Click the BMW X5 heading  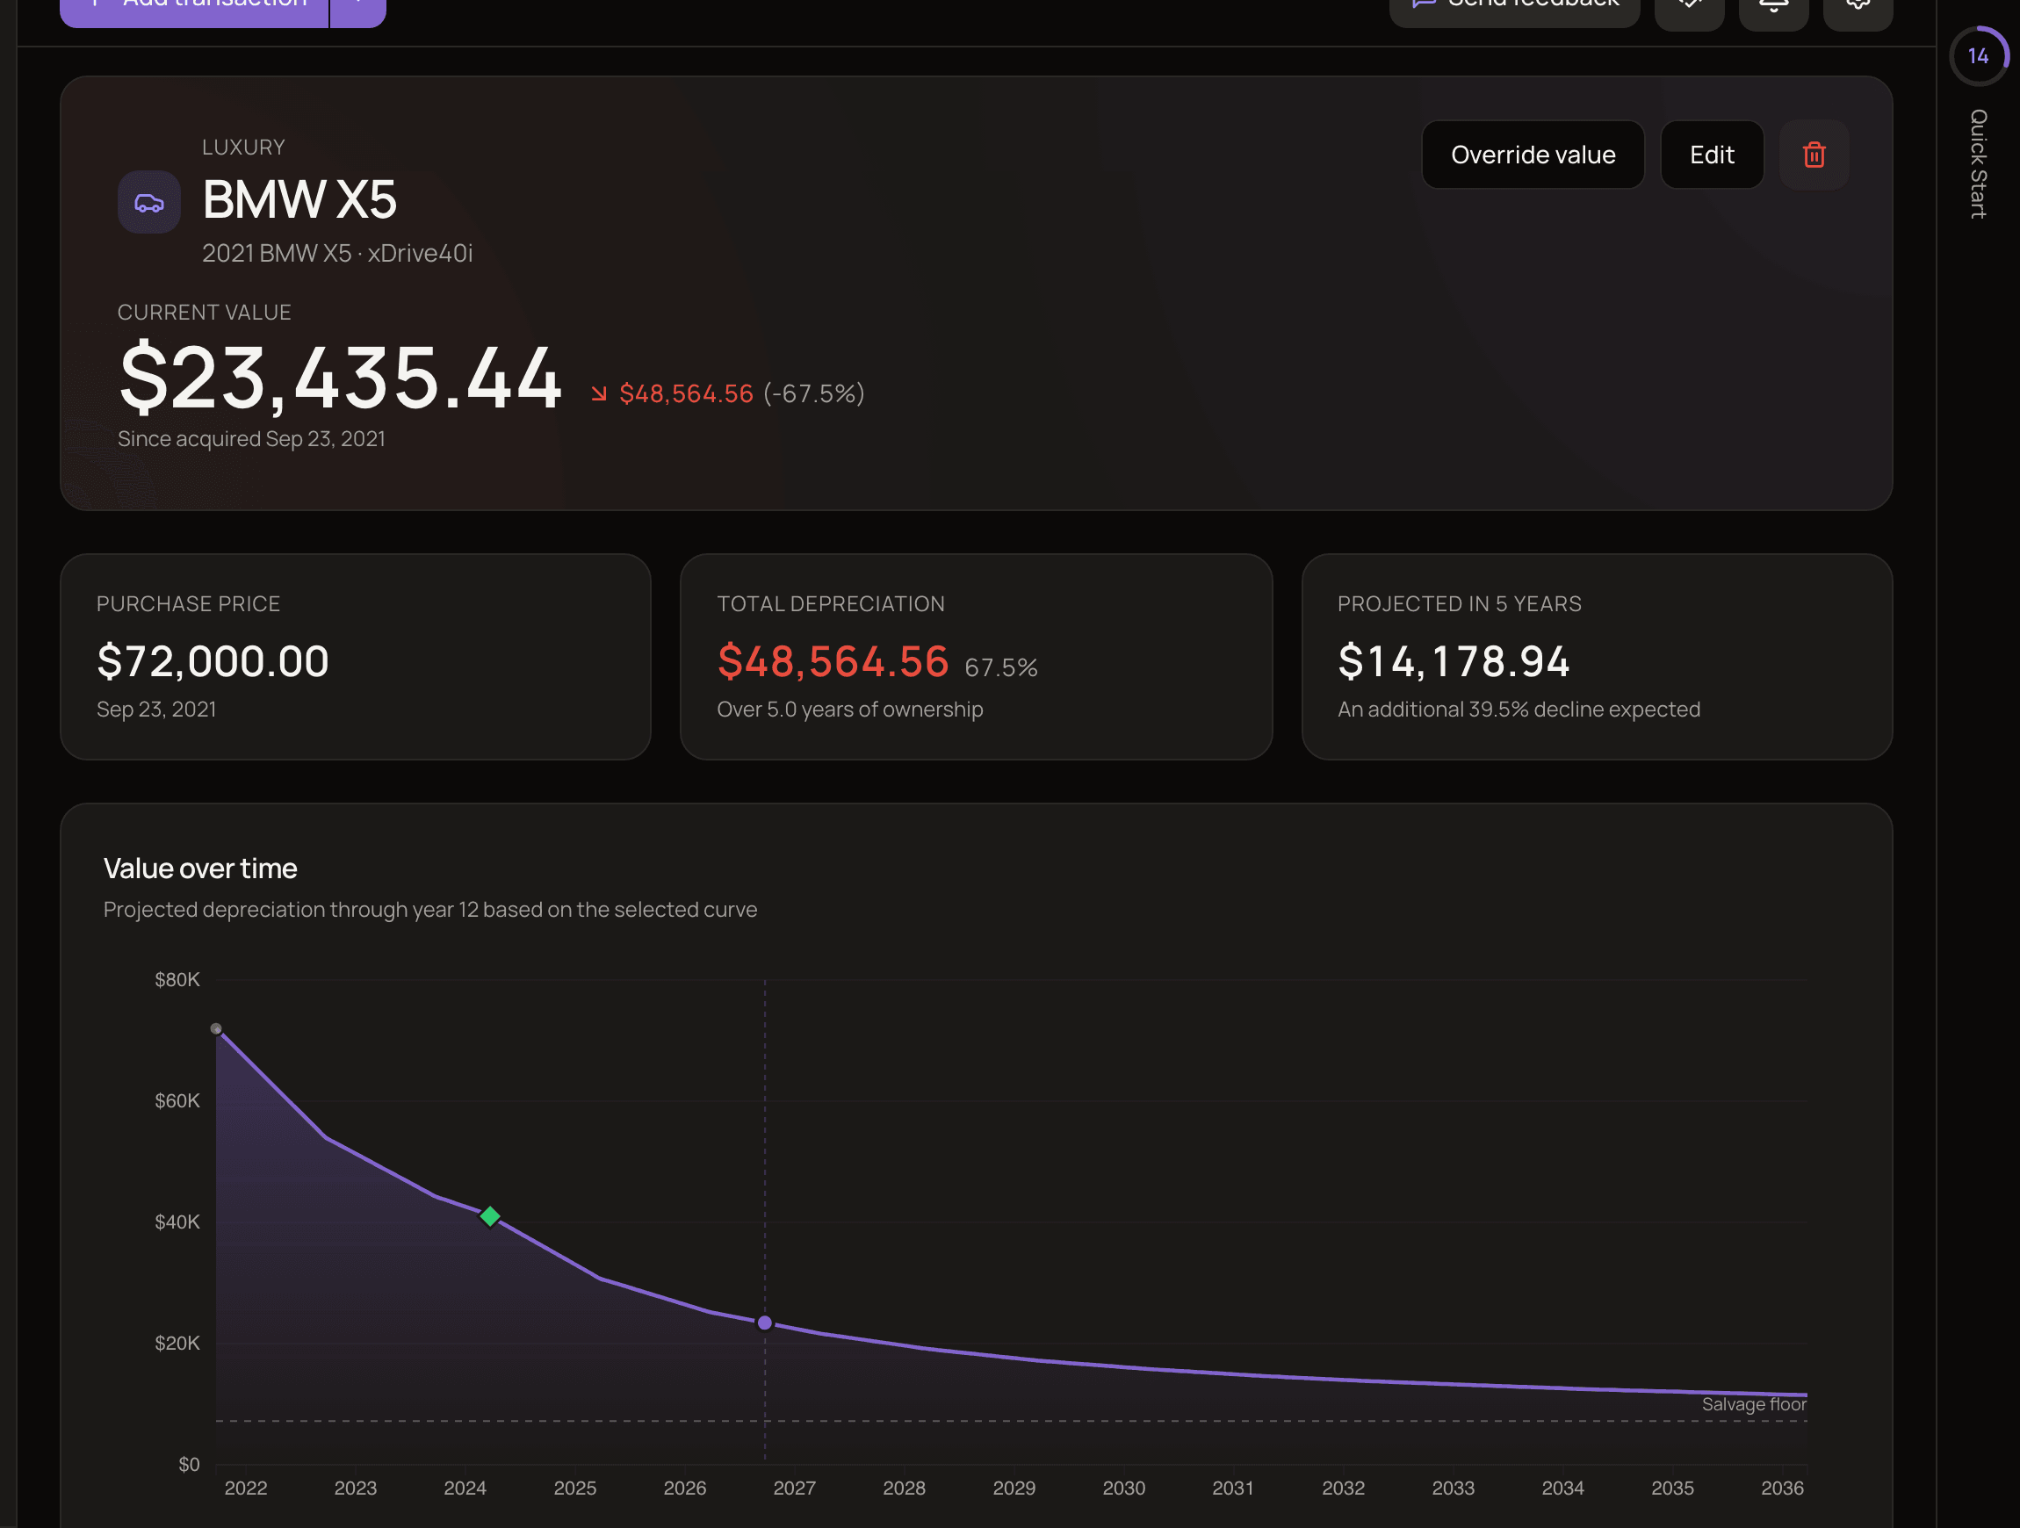click(x=299, y=199)
